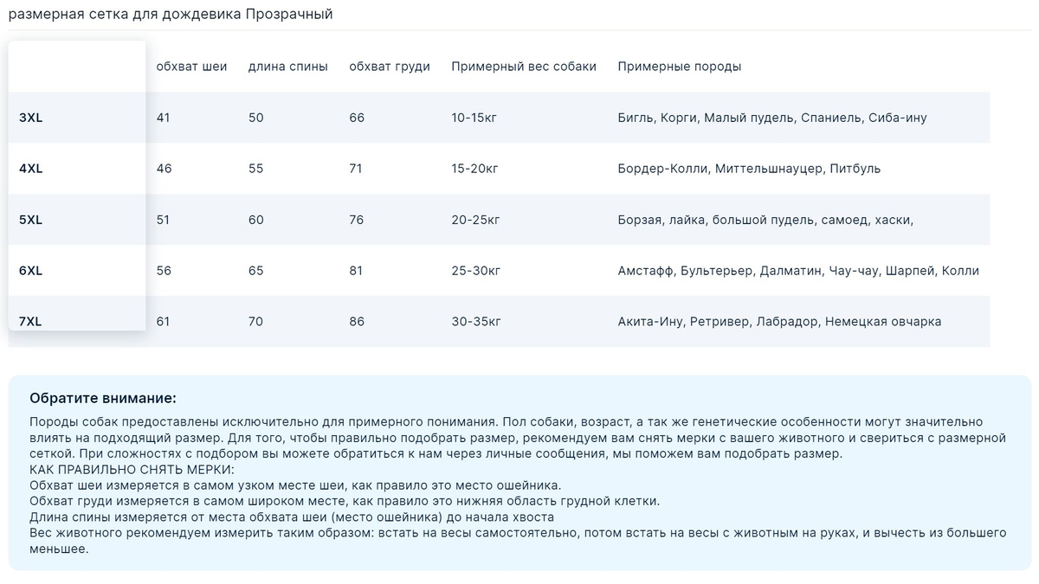Select the 'длина спины' column header
1039x584 pixels.
(x=288, y=67)
